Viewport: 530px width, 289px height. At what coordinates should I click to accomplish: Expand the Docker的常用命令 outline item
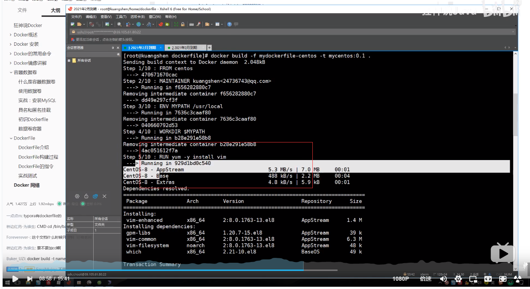point(10,54)
